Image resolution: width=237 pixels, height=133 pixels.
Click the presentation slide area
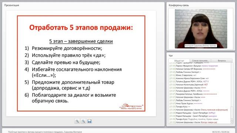(81, 64)
